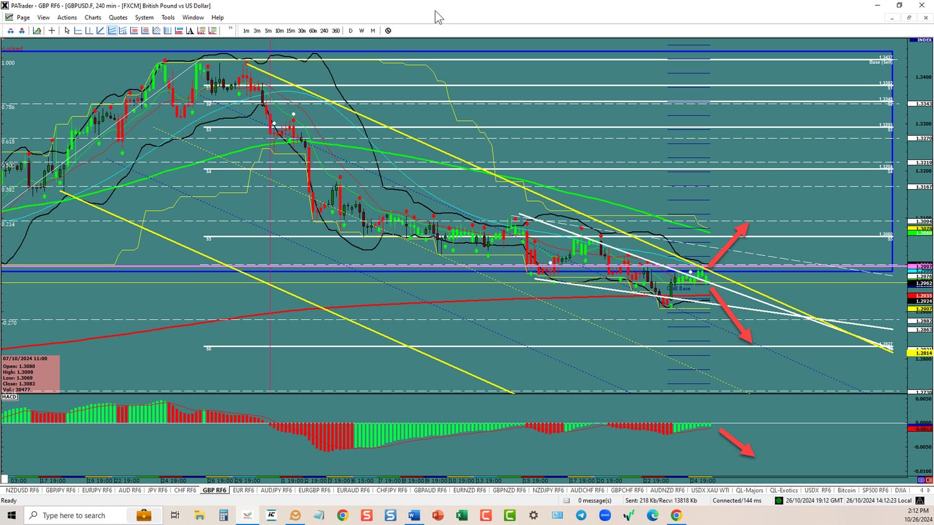Click the 1.2814 yellow price label
The image size is (934, 525).
(920, 353)
